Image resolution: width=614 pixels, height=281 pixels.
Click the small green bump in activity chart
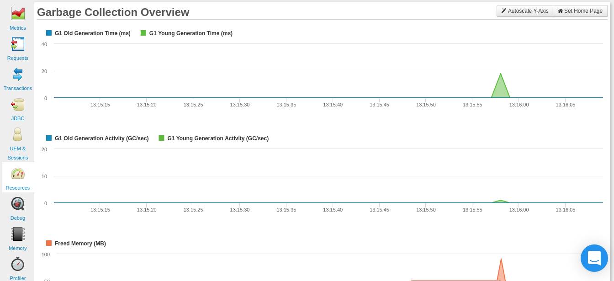pos(501,201)
